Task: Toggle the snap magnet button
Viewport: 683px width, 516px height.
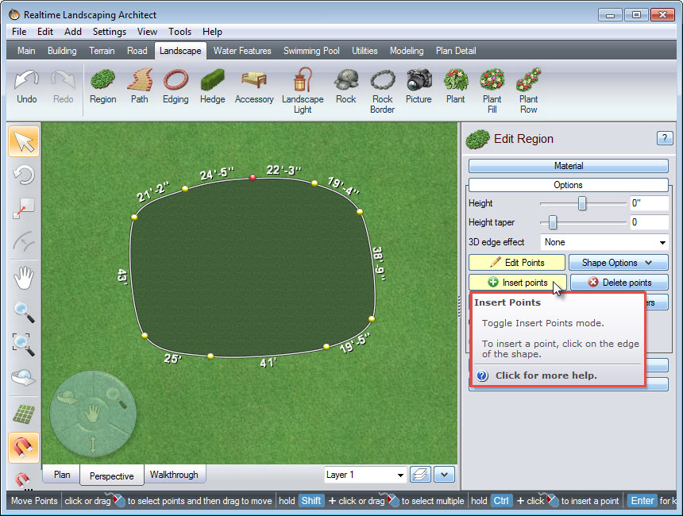Action: tap(24, 448)
